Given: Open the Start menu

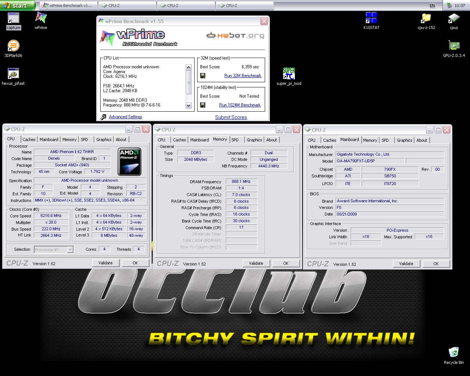Looking at the screenshot, I should (18, 6).
